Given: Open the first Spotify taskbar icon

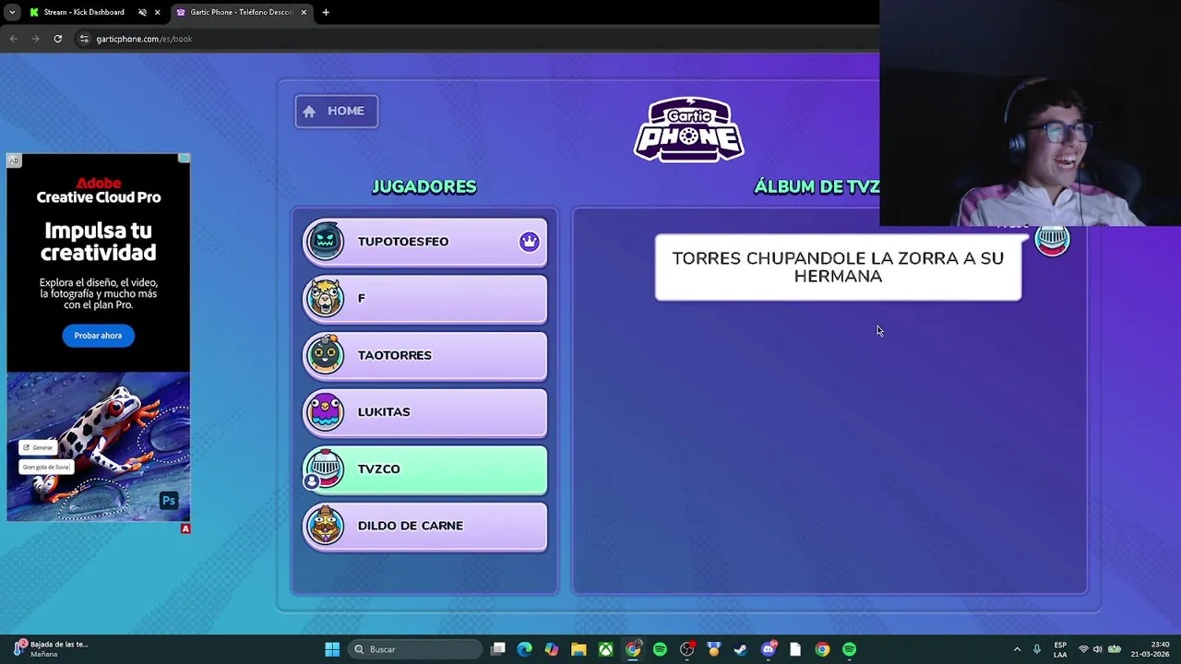Looking at the screenshot, I should click(660, 649).
